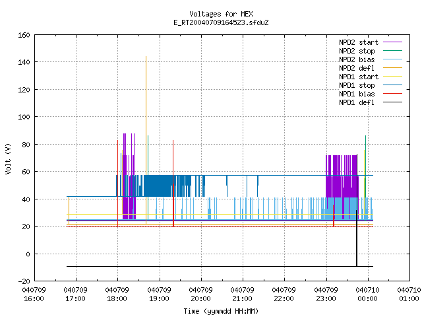Select the 'NPD1 stop' legend label
The image size is (422, 317).
tap(357, 85)
